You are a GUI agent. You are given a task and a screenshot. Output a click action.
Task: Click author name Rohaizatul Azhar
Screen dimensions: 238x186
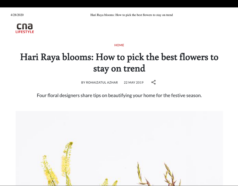click(102, 82)
